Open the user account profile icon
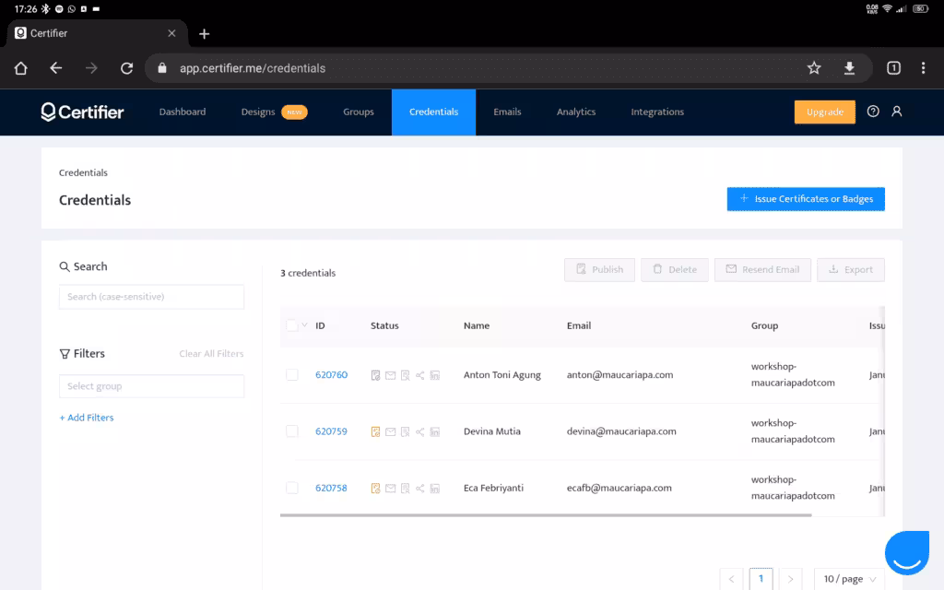944x590 pixels. point(896,112)
